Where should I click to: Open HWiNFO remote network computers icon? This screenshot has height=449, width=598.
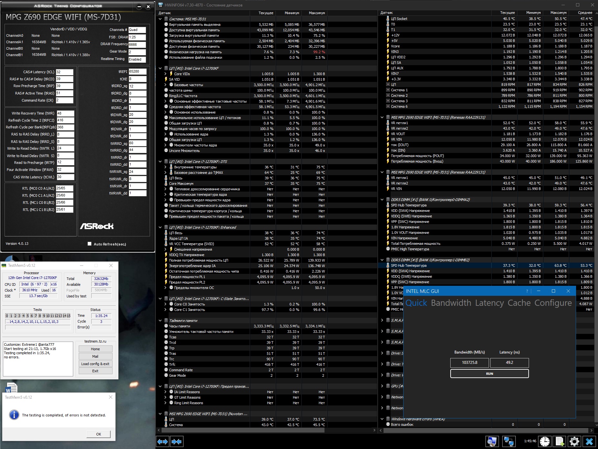point(509,441)
